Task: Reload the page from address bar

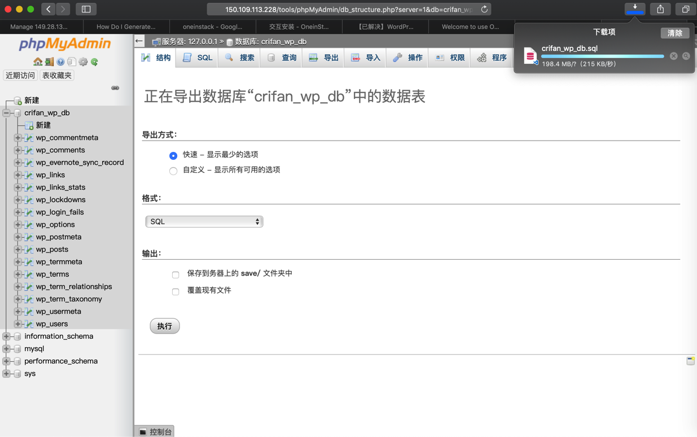Action: (x=484, y=9)
